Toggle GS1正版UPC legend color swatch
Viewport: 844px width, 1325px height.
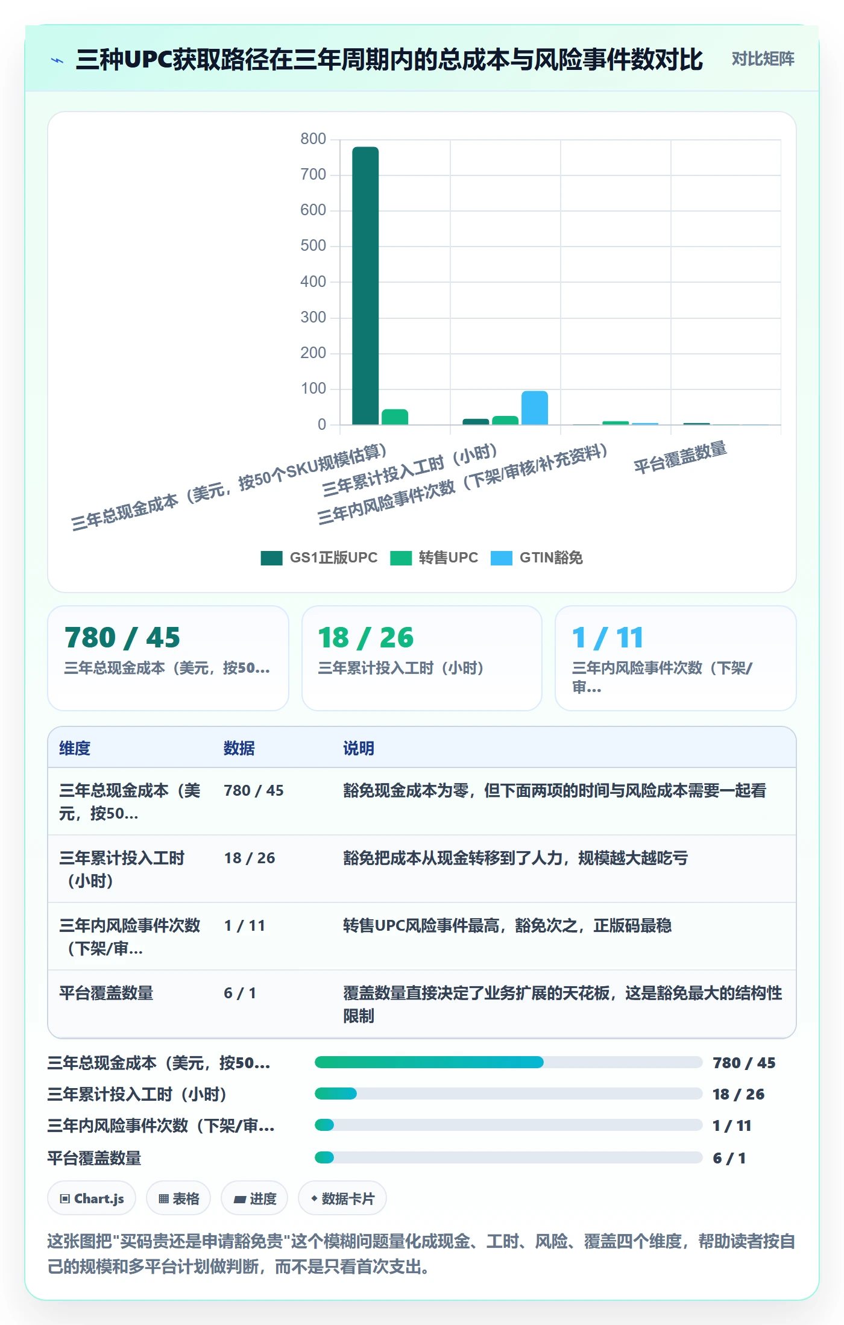271,558
